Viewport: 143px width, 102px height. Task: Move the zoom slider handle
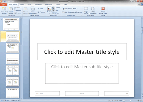(x=130, y=101)
